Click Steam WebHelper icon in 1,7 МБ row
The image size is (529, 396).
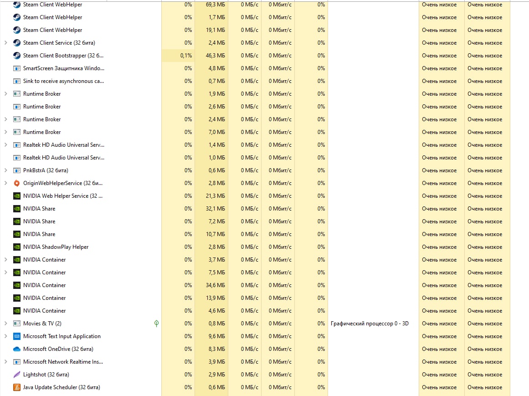(x=16, y=17)
